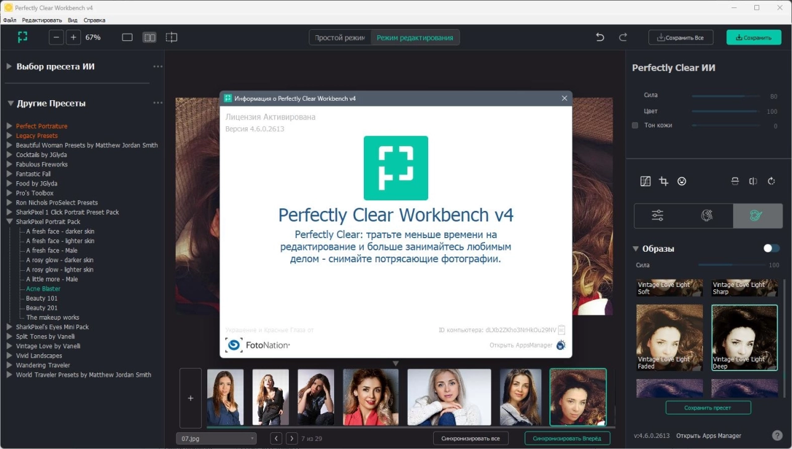
Task: Click Открыть Apps Manager in bottom right
Action: [708, 435]
